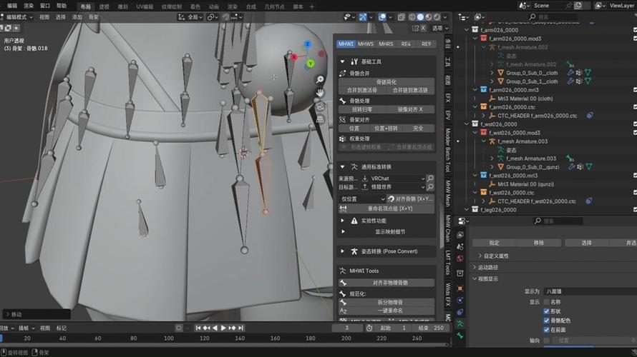Click search icon next to 怪猎世界 target preset
The width and height of the screenshot is (637, 357).
pyautogui.click(x=430, y=187)
